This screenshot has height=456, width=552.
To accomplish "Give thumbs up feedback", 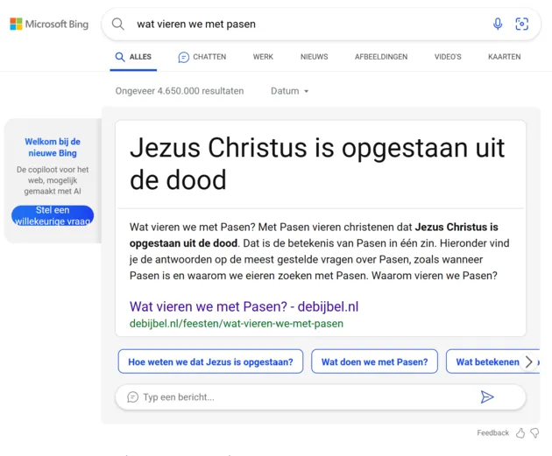I will pos(520,433).
